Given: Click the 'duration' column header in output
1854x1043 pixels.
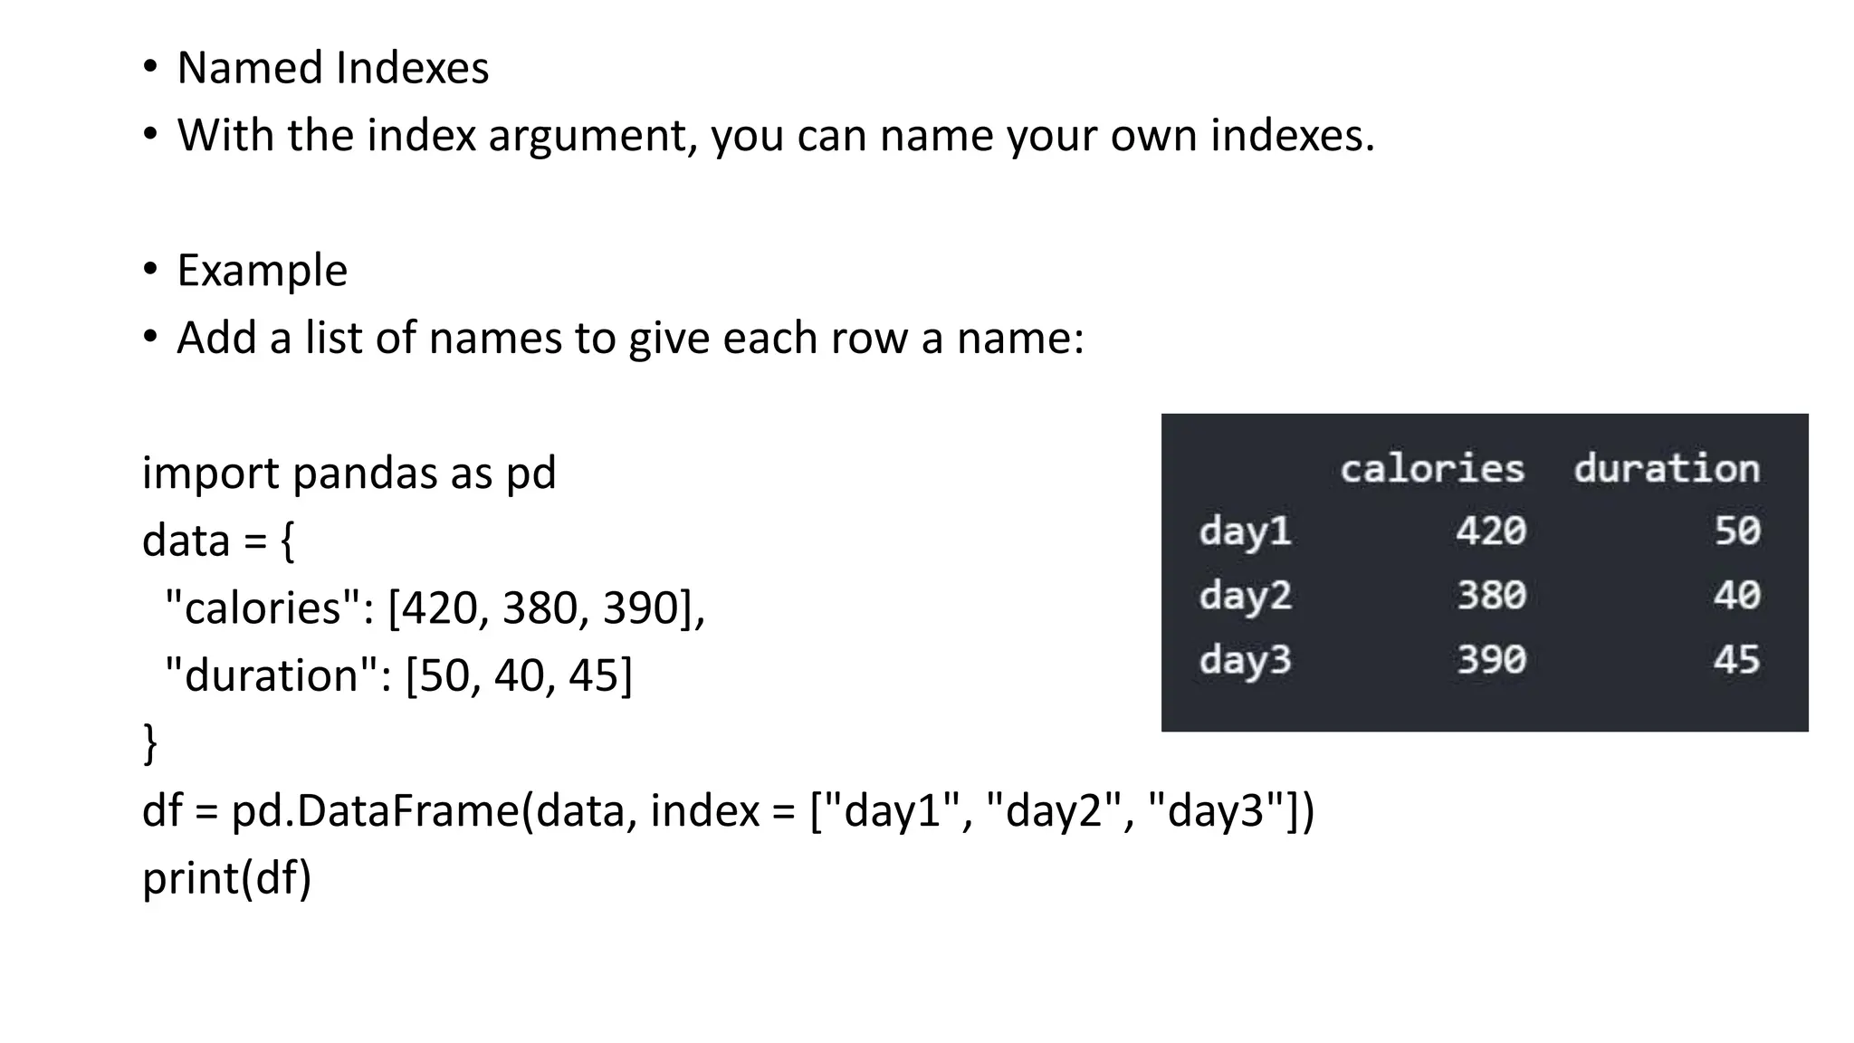Looking at the screenshot, I should click(x=1666, y=469).
